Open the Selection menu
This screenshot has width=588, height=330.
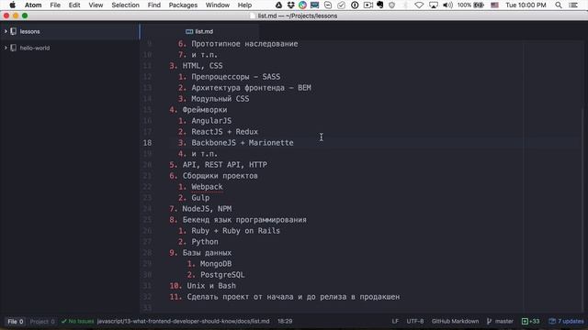pyautogui.click(x=125, y=5)
